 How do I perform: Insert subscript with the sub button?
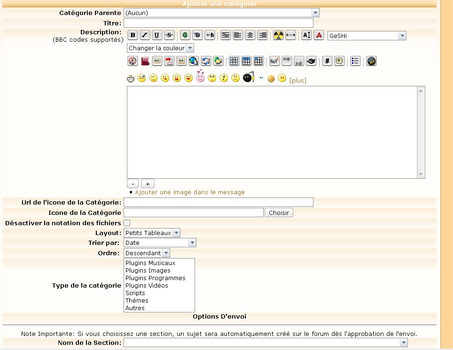[299, 61]
